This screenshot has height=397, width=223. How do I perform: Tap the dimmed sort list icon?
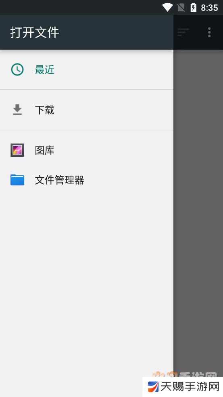tap(183, 32)
